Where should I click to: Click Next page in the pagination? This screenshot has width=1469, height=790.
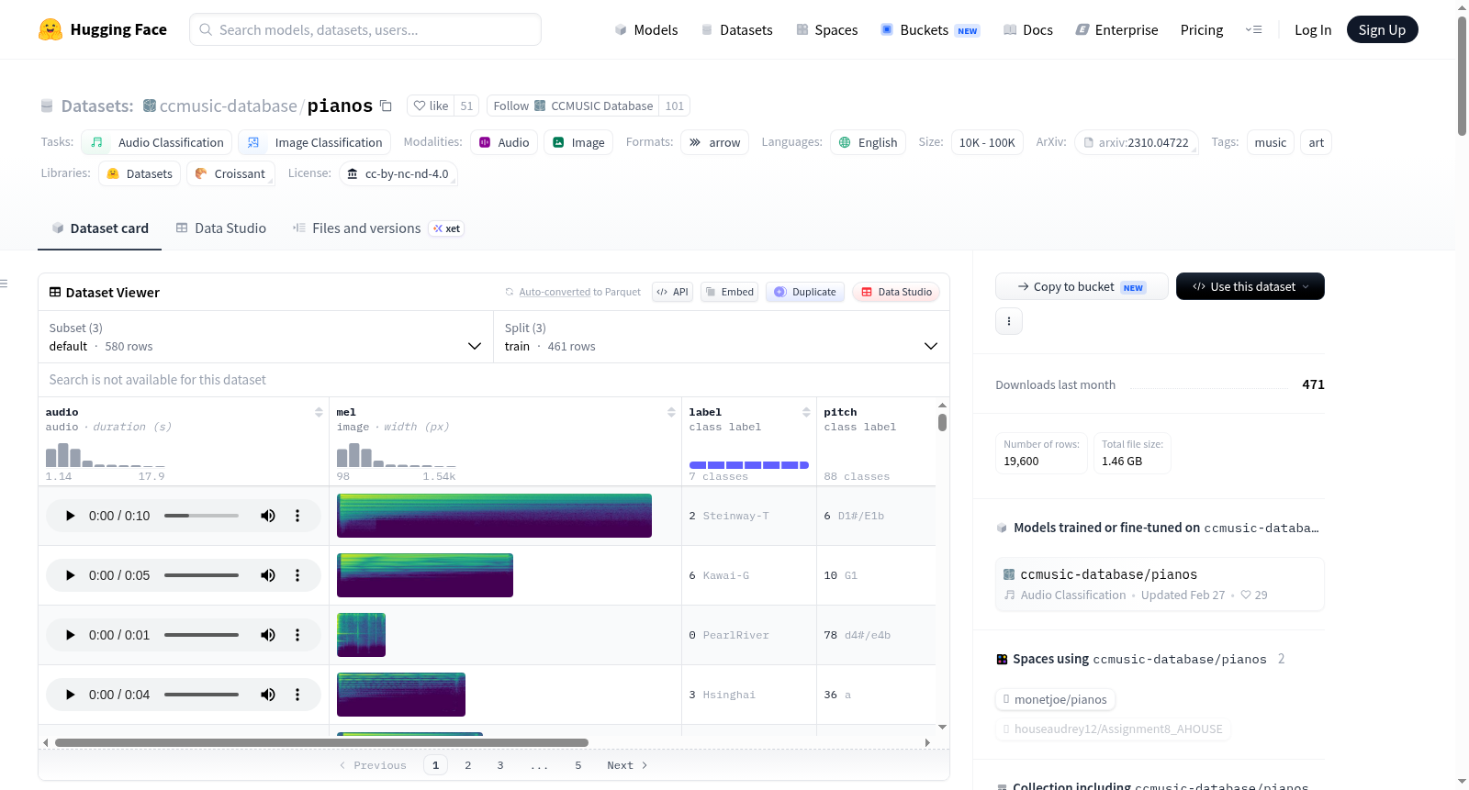point(627,765)
